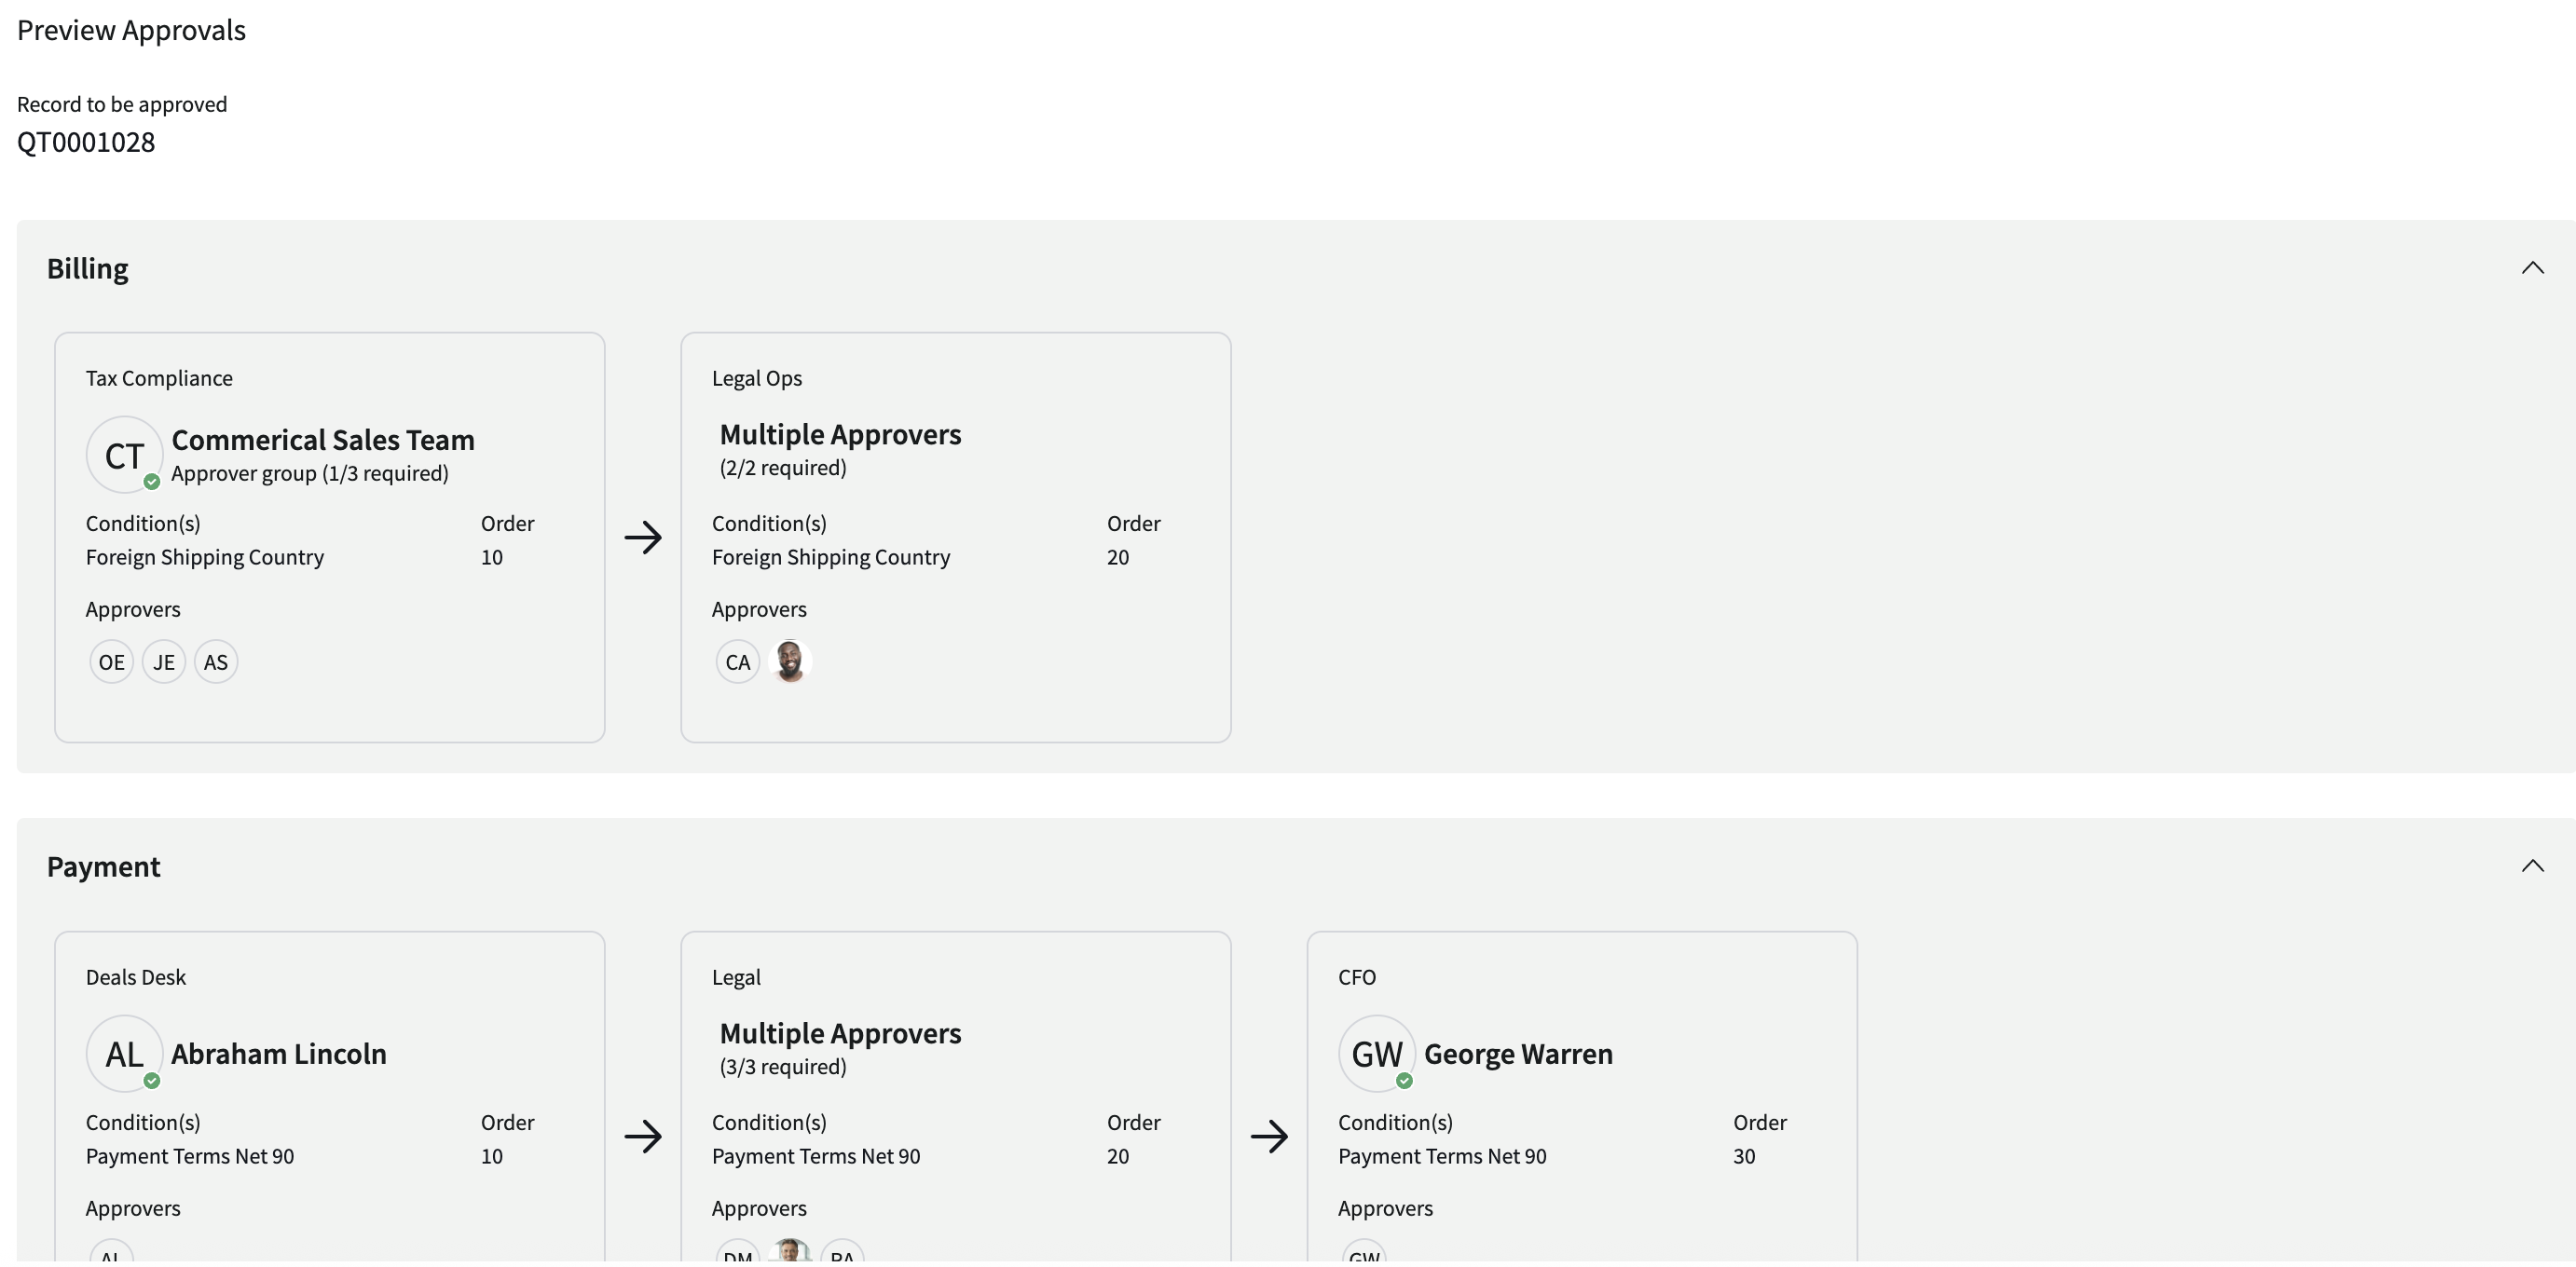Click the Payment section heading

pos(104,866)
